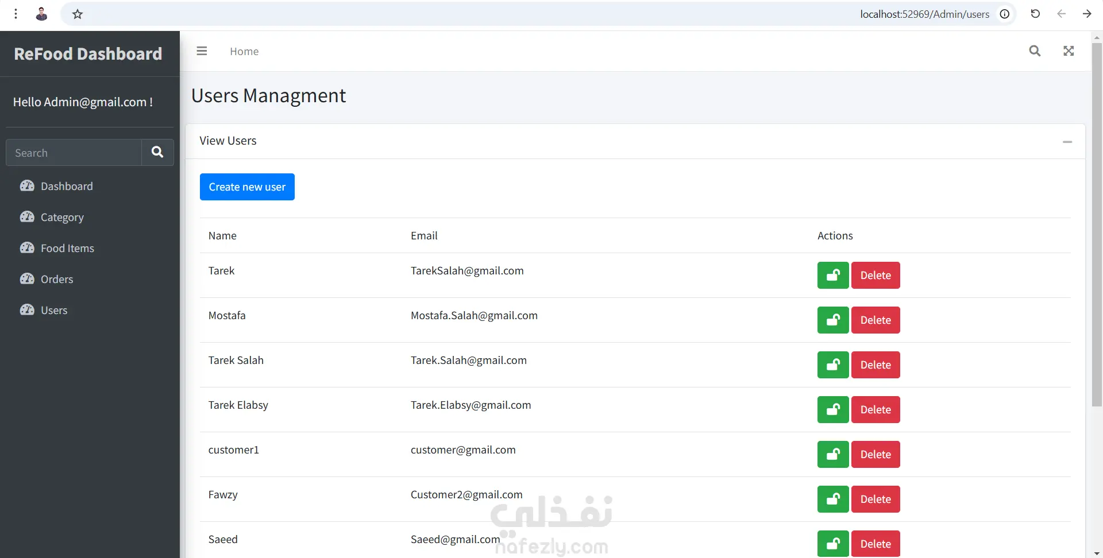Click the browser address bar URL

[x=924, y=14]
